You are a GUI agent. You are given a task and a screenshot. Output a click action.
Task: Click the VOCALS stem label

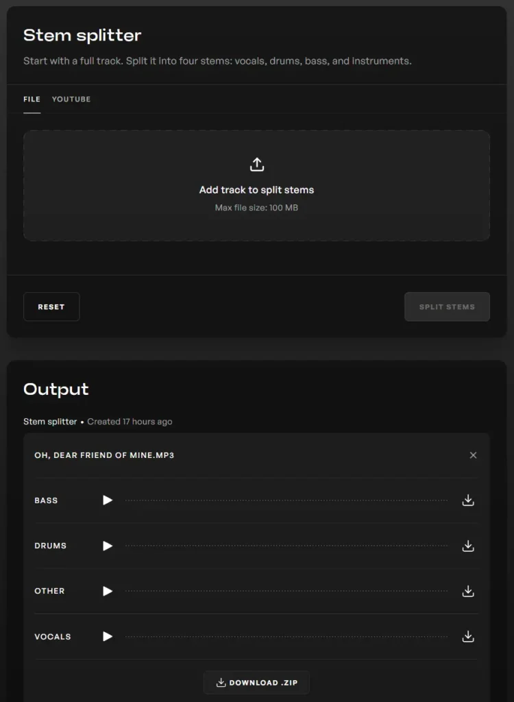pos(53,637)
